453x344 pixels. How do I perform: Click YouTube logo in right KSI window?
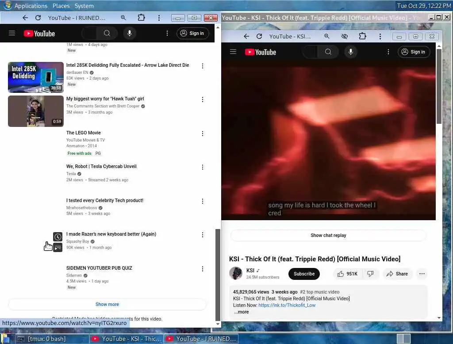261,52
